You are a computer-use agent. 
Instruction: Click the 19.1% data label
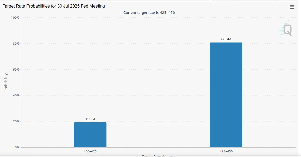pos(90,119)
